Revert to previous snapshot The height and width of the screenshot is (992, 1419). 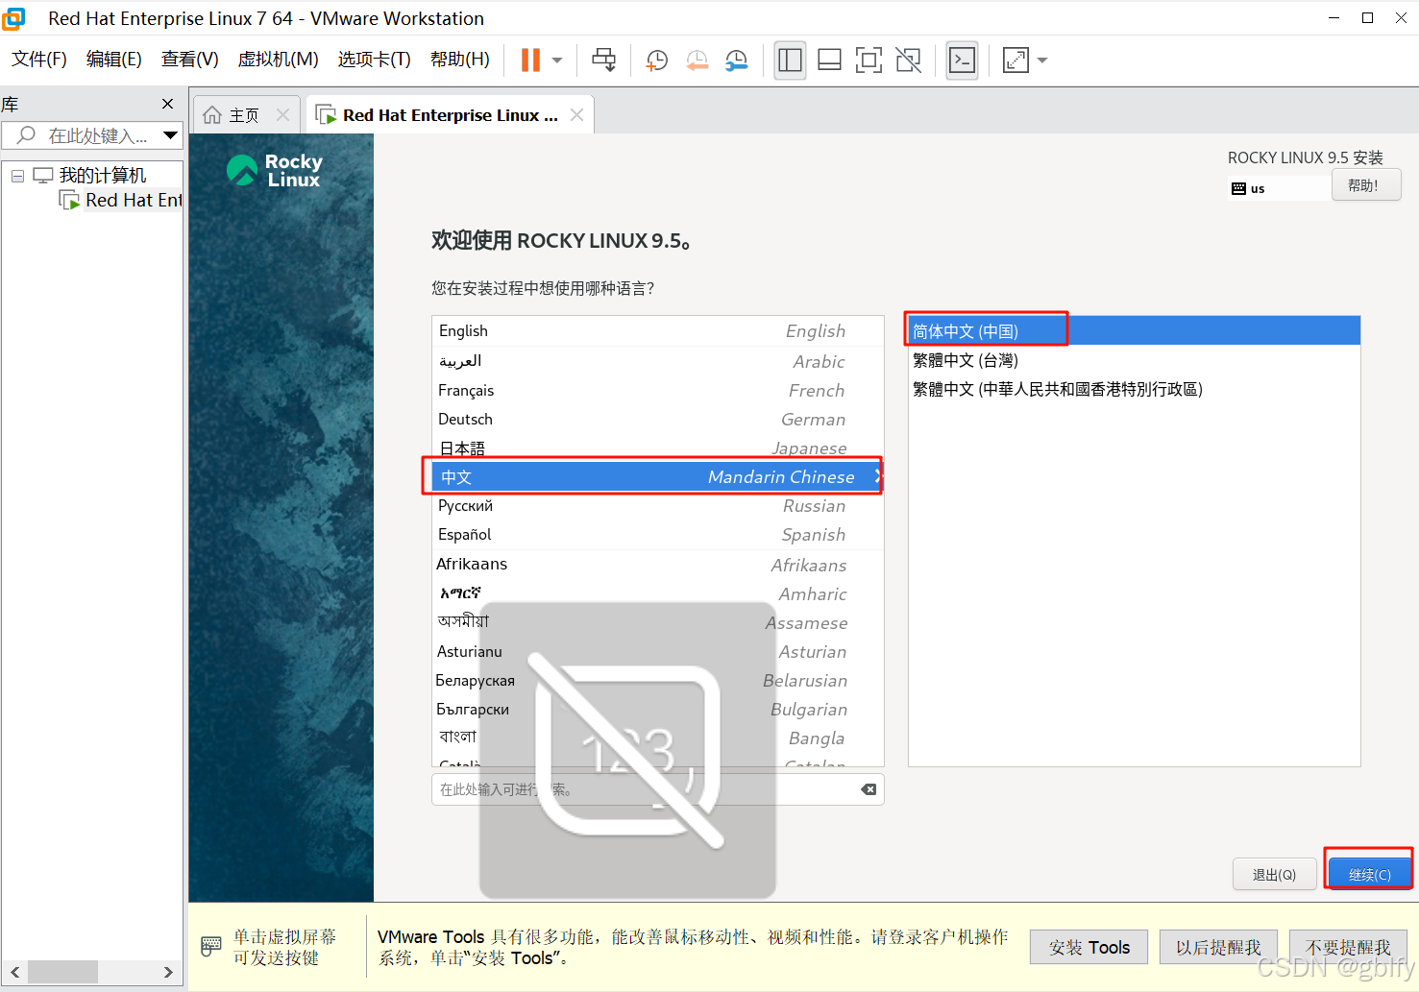tap(697, 60)
